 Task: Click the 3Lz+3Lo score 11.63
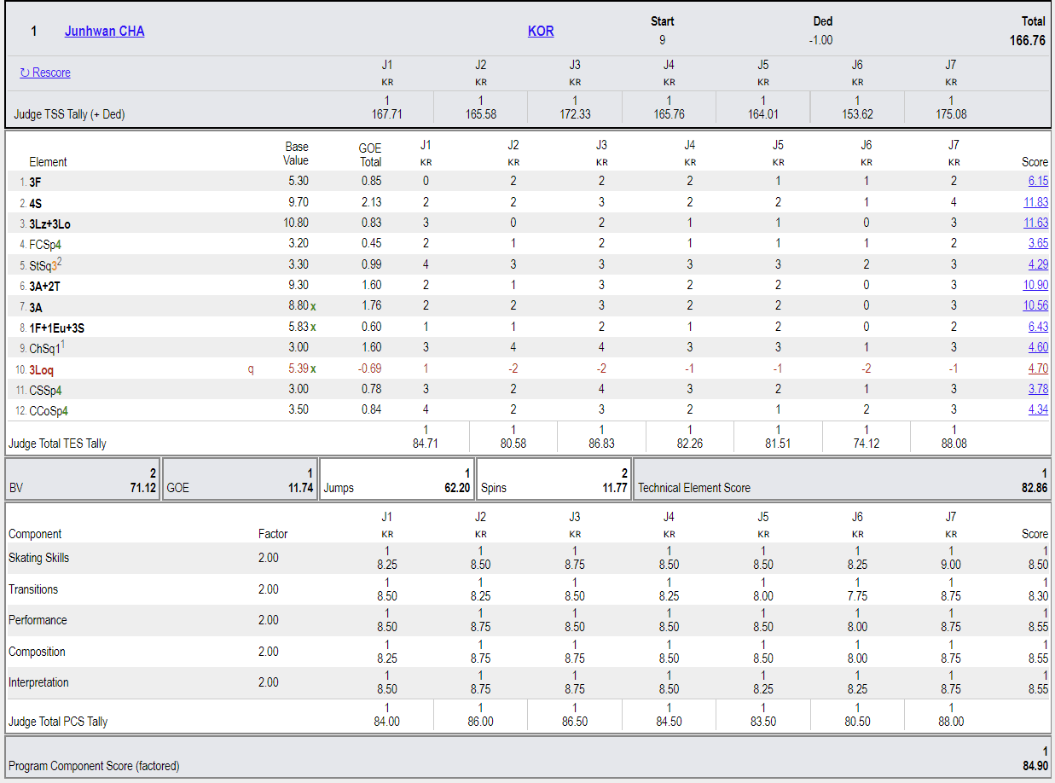click(x=1036, y=223)
